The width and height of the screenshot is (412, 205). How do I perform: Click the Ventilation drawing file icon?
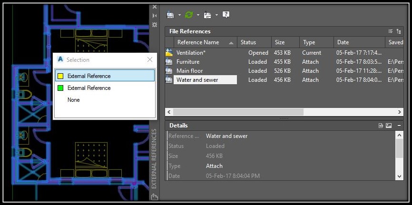(169, 53)
